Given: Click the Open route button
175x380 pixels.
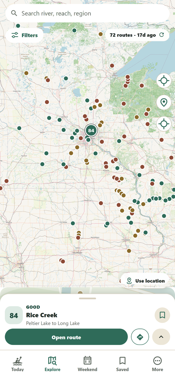Looking at the screenshot, I should 66,337.
